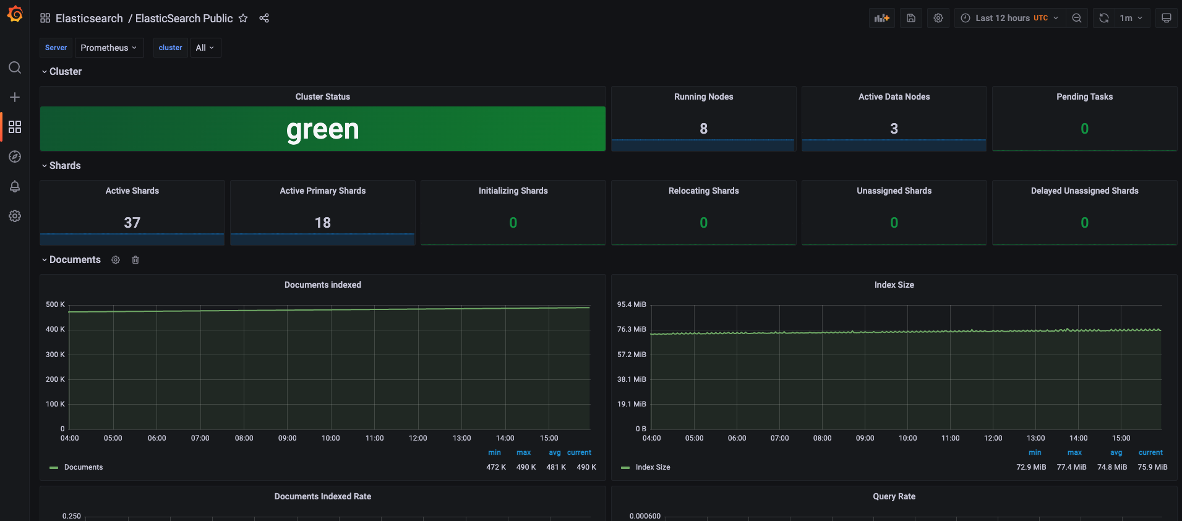The height and width of the screenshot is (521, 1182).
Task: Open the Prometheus server dropdown
Action: point(109,48)
